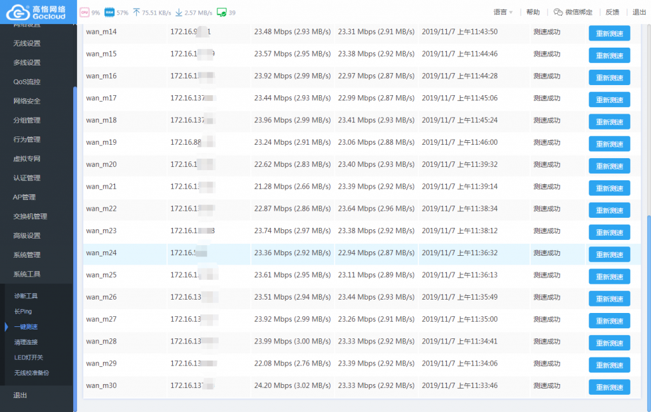Click the CPU usage icon
The image size is (651, 412).
click(84, 12)
